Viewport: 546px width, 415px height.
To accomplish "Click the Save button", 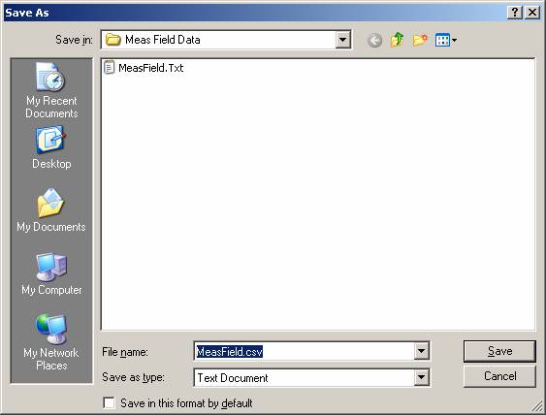I will pos(499,351).
